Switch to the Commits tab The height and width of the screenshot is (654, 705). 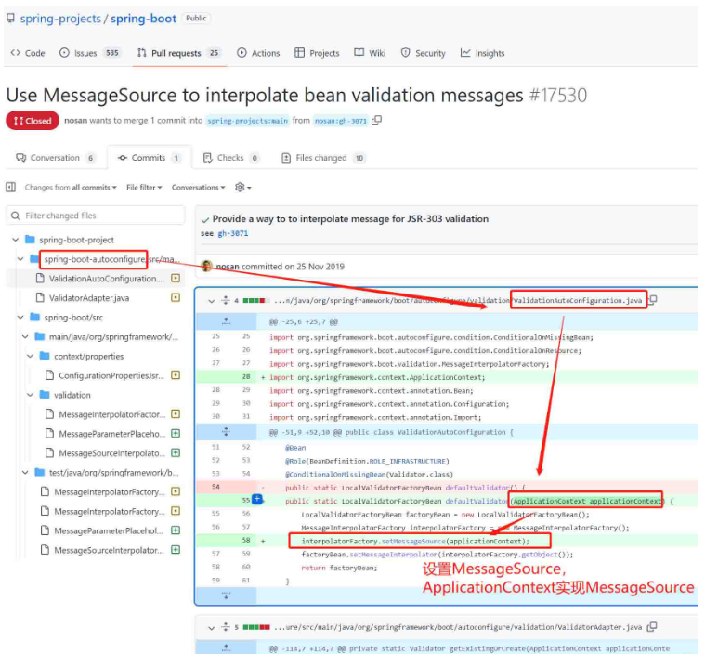tap(150, 158)
